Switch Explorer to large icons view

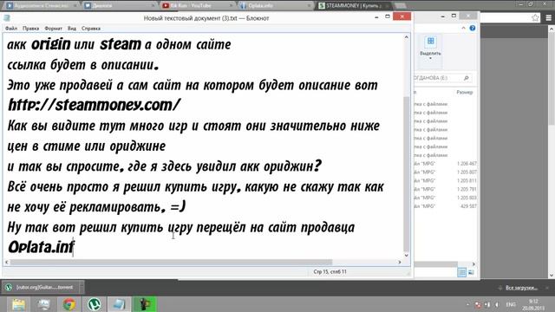[x=471, y=272]
